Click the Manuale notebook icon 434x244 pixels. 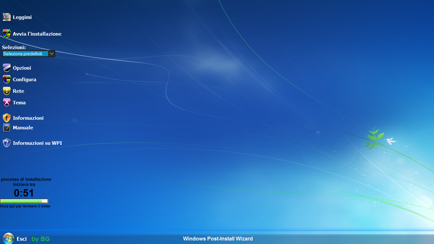click(x=7, y=127)
